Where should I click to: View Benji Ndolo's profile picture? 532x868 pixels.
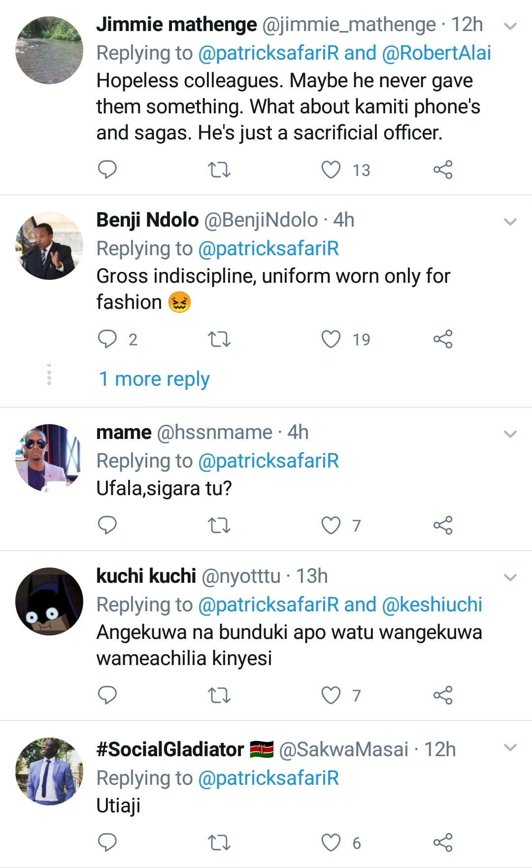[x=49, y=246]
